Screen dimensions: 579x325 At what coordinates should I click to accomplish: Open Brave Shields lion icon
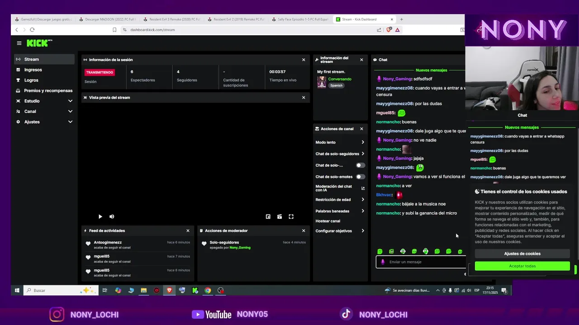389,30
